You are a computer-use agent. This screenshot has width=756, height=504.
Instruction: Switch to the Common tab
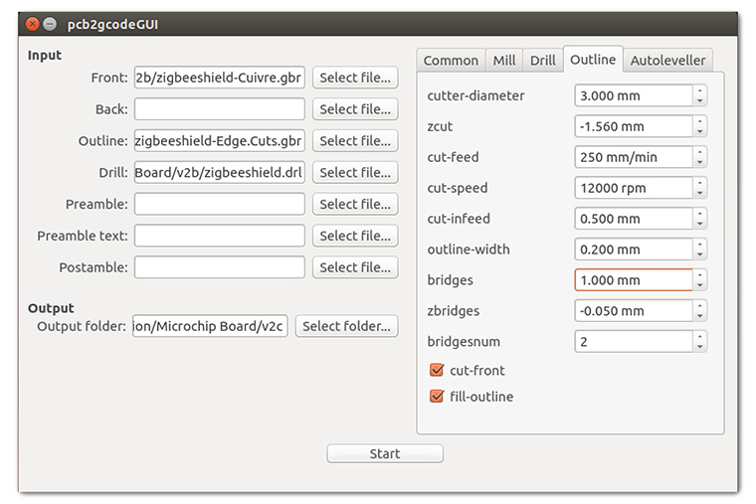451,61
